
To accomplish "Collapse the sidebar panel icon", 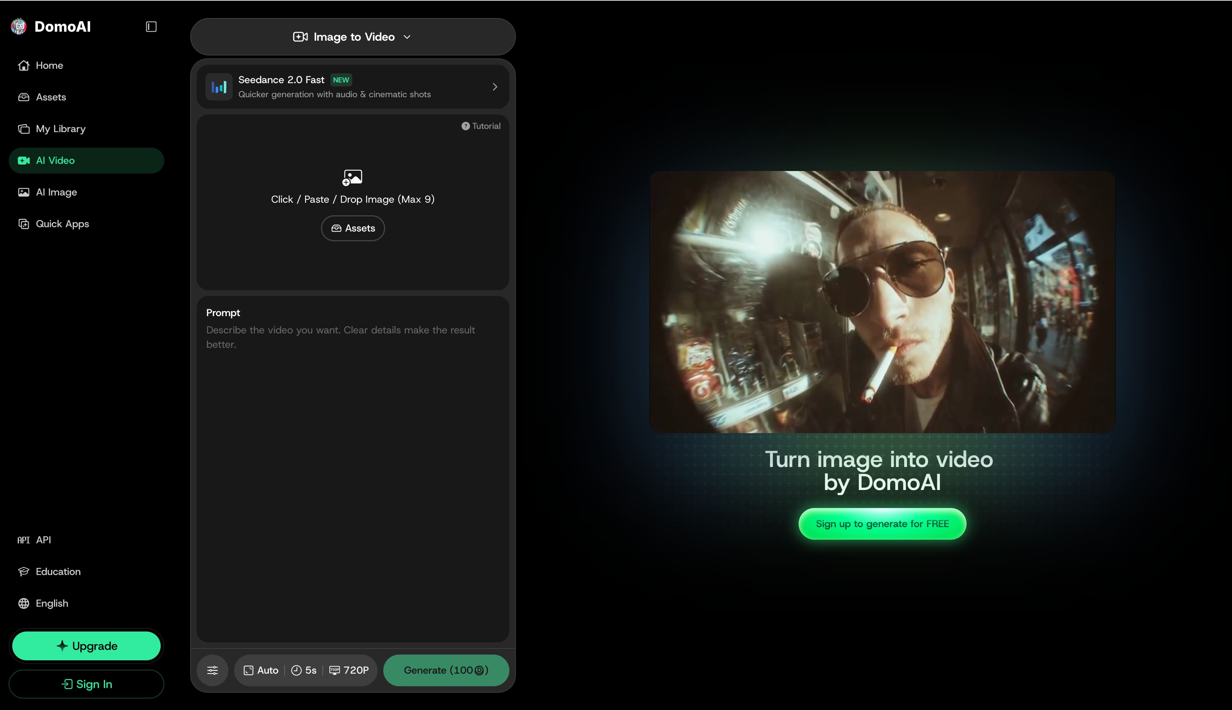I will 151,26.
